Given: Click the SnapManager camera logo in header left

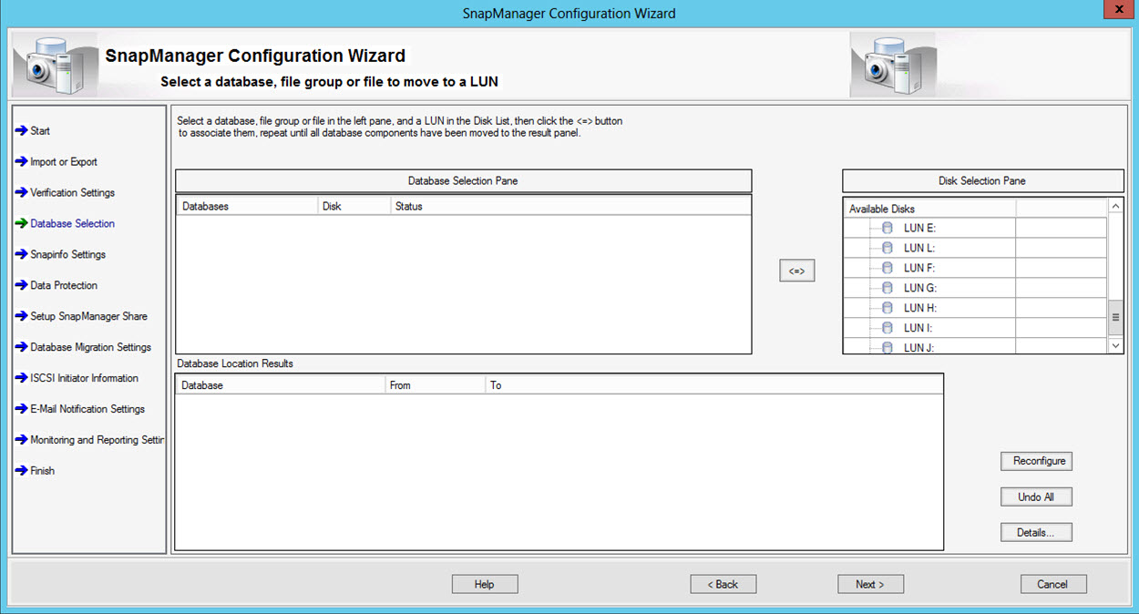Looking at the screenshot, I should click(x=54, y=65).
